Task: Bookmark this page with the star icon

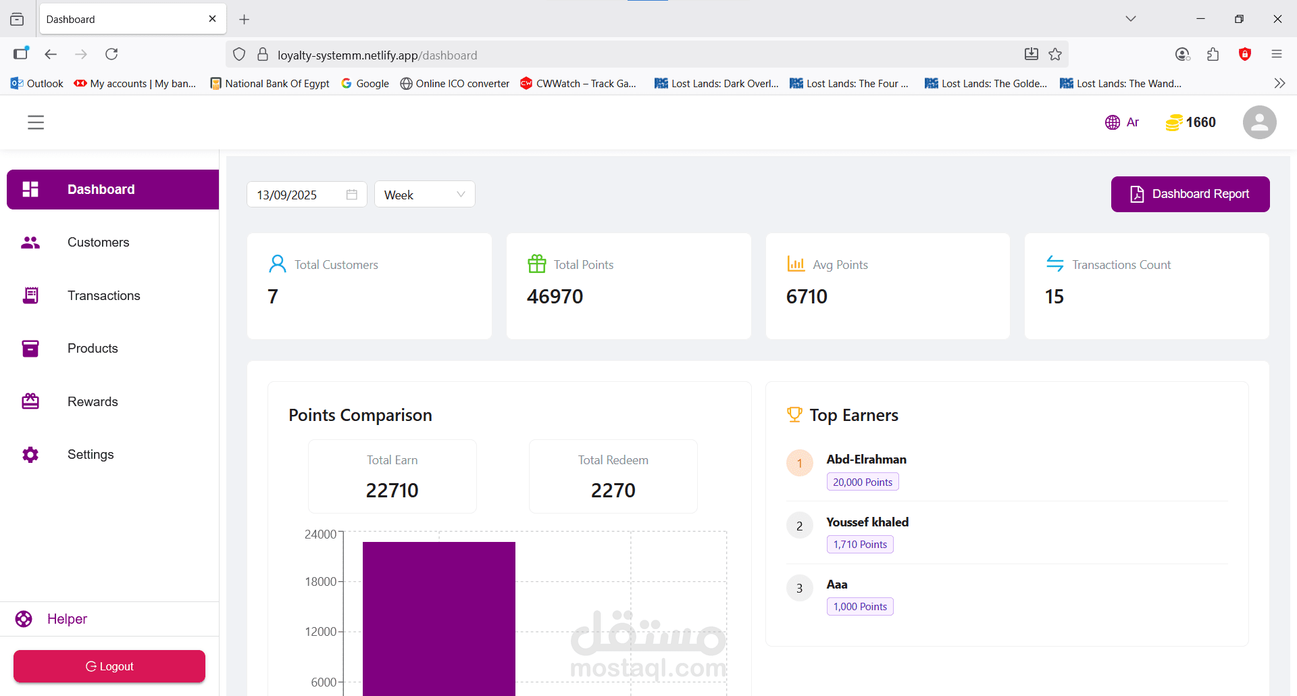Action: 1055,55
